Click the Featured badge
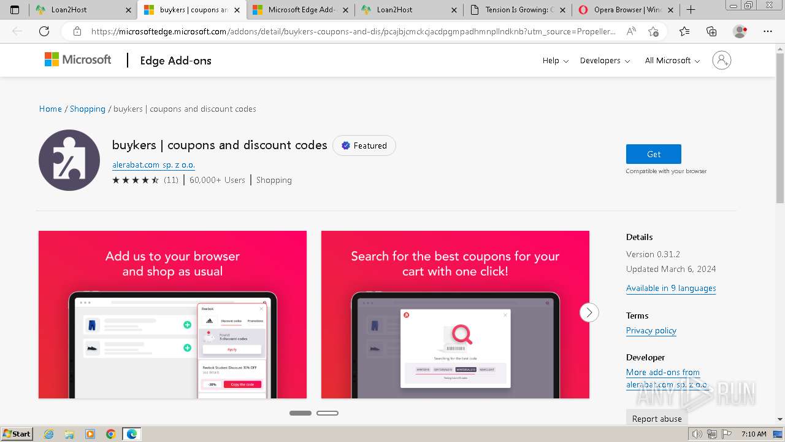 click(x=364, y=145)
